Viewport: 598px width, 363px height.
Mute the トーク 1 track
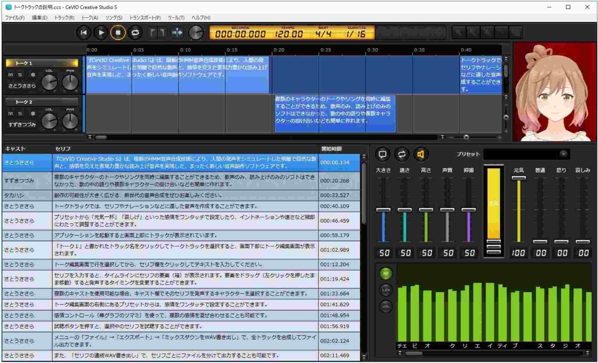(10, 75)
